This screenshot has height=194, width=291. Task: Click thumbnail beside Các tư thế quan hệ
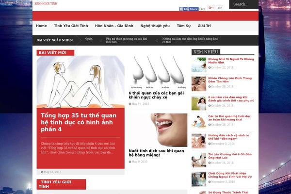click(x=199, y=122)
